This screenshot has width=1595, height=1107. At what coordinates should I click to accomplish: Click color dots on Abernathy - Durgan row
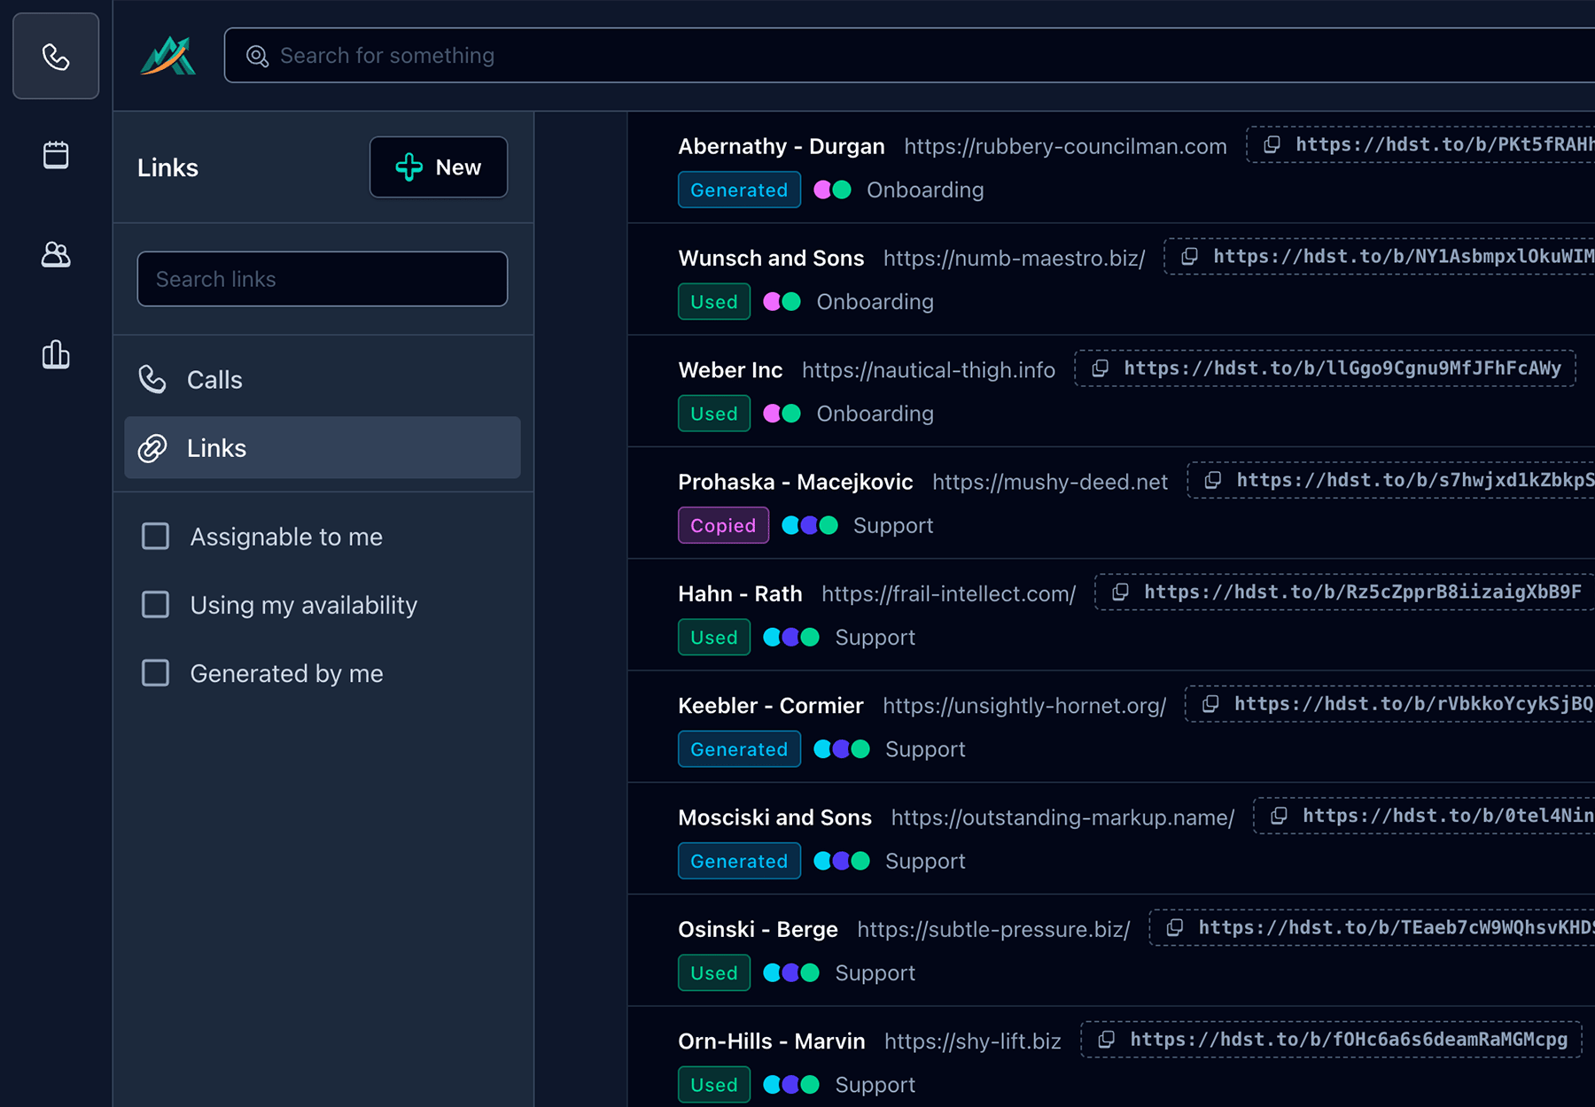click(833, 190)
